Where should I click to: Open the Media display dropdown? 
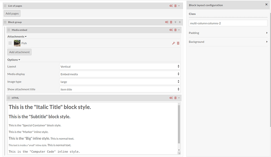click(x=120, y=74)
